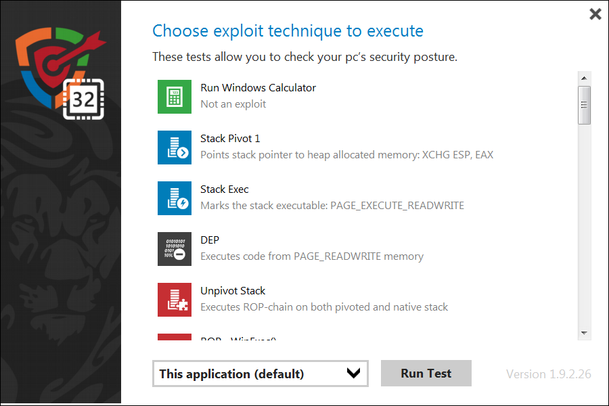
Task: Select the Stack Pivot 1 icon
Action: click(x=175, y=147)
